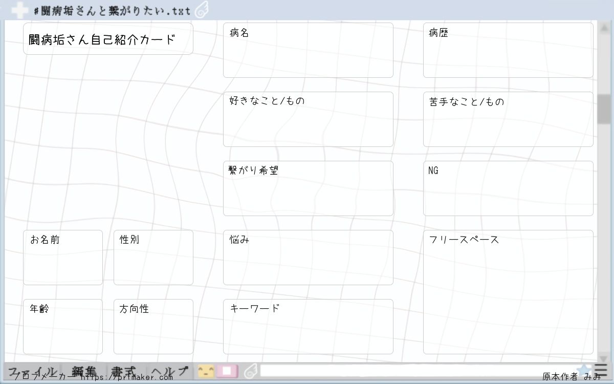Viewport: 614px width, 384px height.
Task: Click the #闘病垢さんと繋がりたい.txt window title
Action: (112, 11)
